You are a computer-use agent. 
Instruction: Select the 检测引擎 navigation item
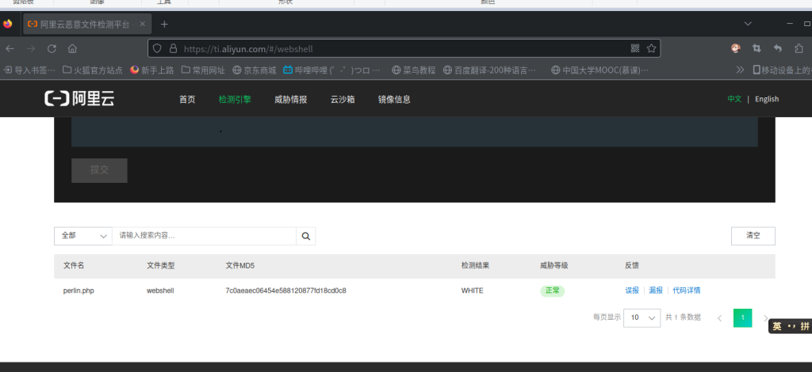coord(235,99)
